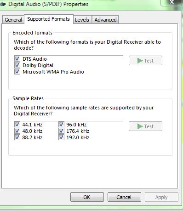Open the Advanced tab
The height and width of the screenshot is (211, 183).
coord(105,20)
